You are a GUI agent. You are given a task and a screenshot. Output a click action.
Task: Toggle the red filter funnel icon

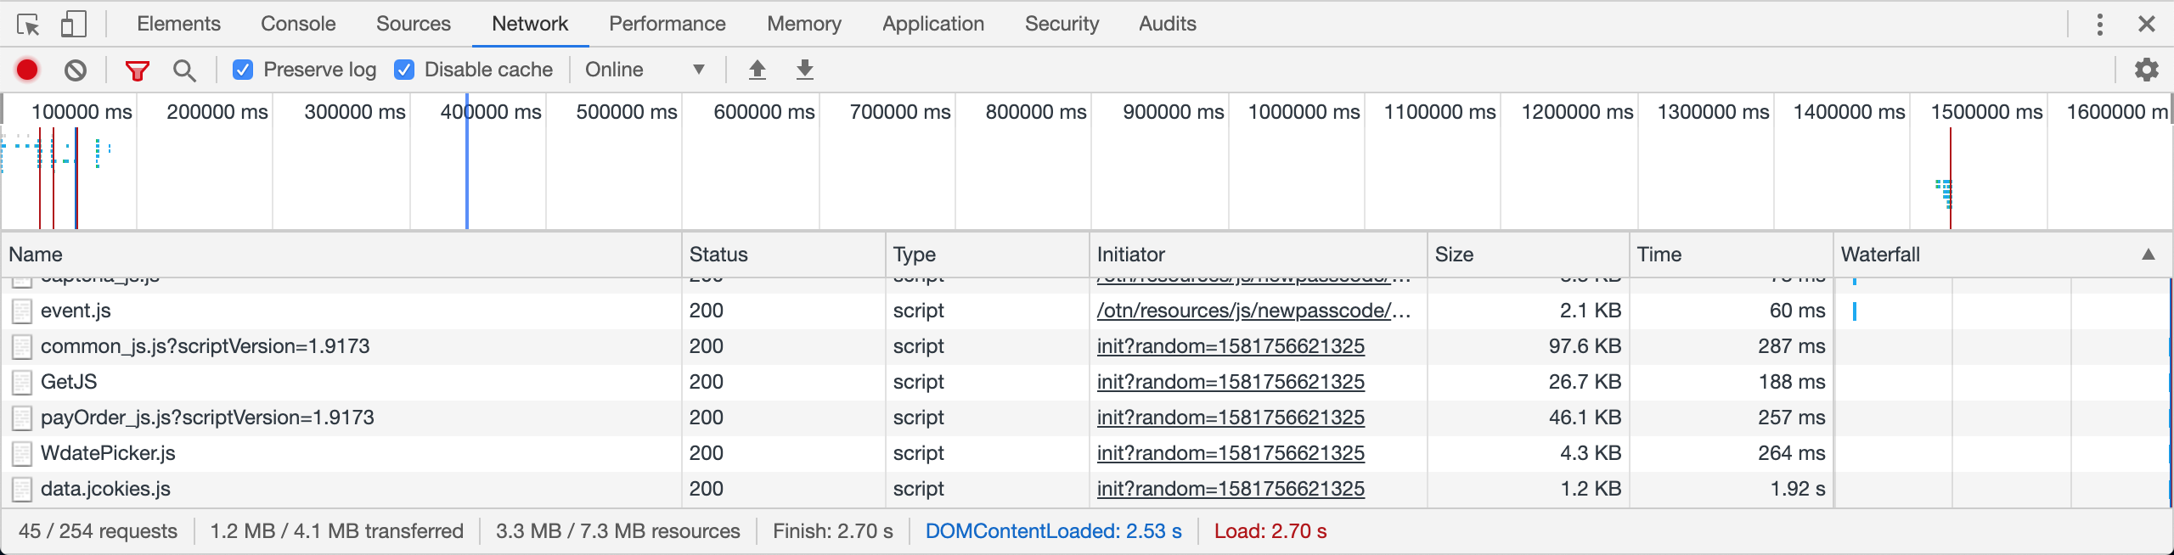click(x=137, y=70)
